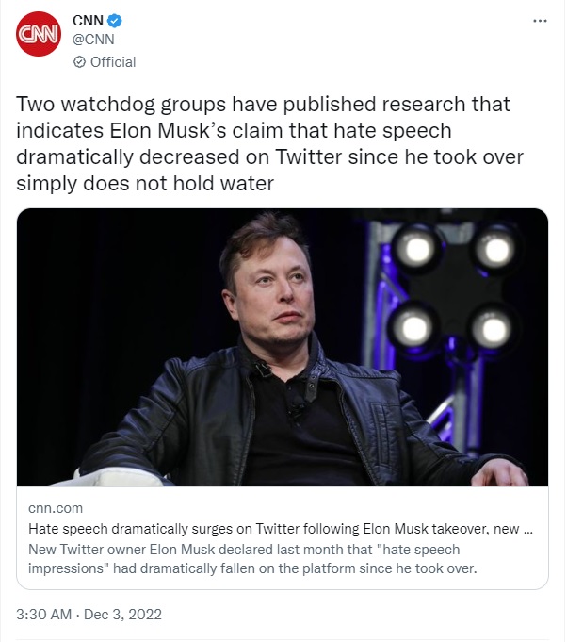Click the word "watchdog" in the tweet
Image resolution: width=567 pixels, height=642 pixels.
[108, 104]
